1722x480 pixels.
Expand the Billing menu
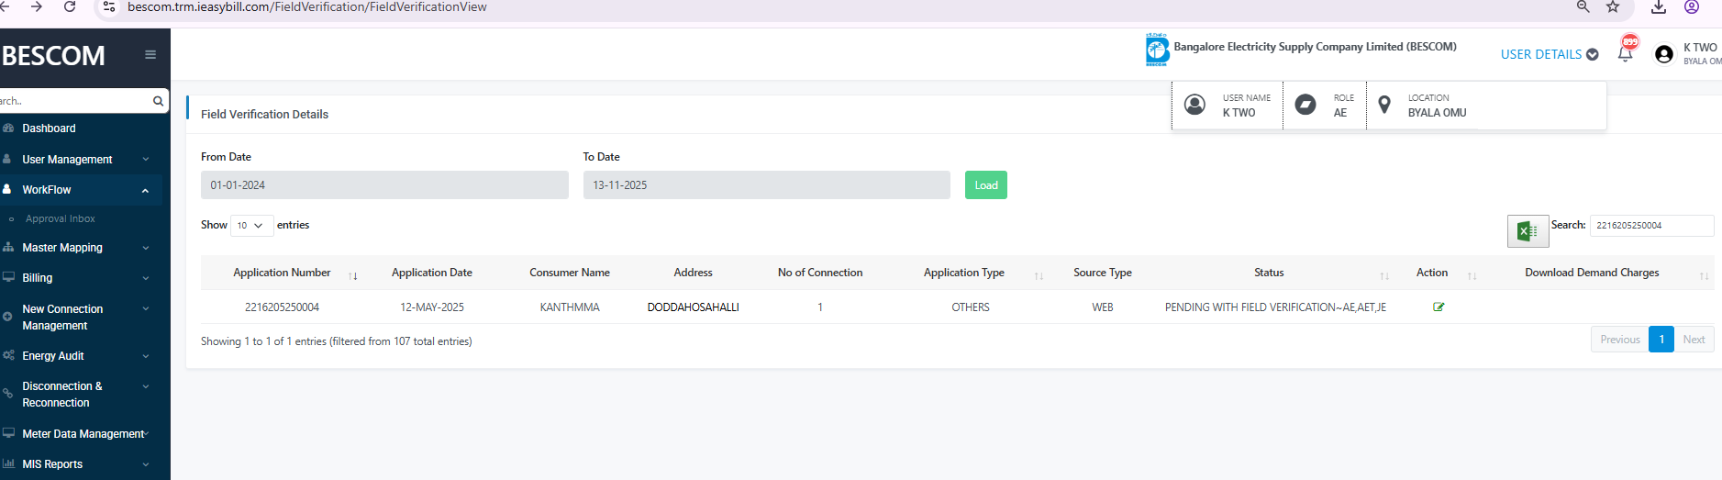coord(82,278)
